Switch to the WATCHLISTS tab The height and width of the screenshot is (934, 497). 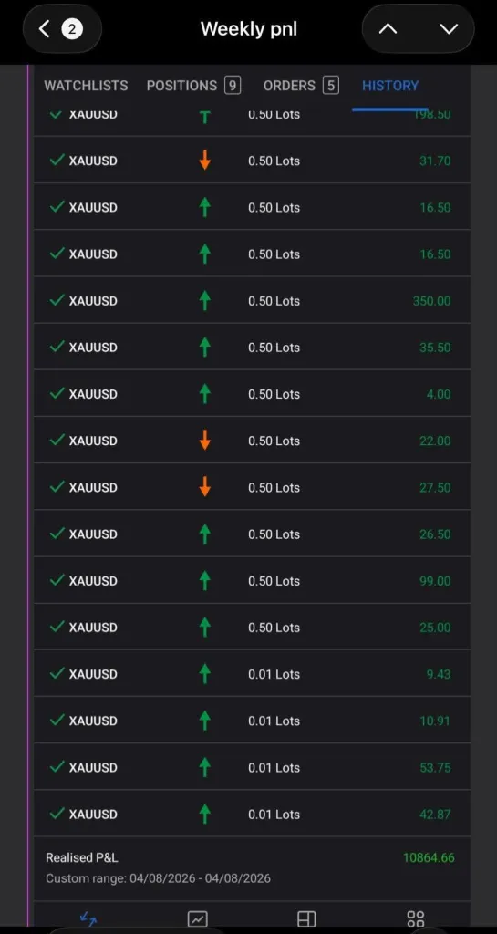click(x=86, y=86)
